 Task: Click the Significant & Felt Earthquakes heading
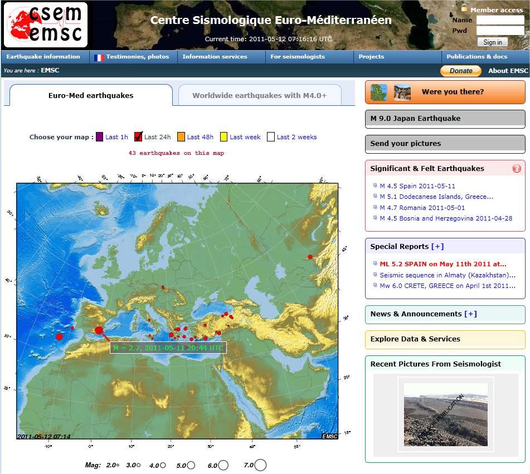[x=427, y=168]
